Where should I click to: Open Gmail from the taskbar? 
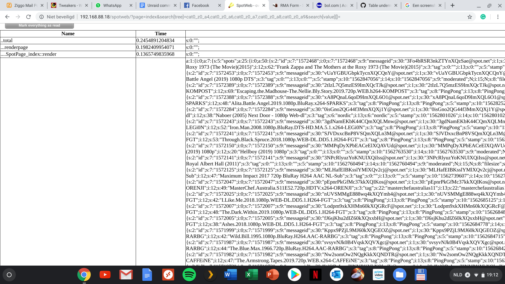tap(126, 275)
